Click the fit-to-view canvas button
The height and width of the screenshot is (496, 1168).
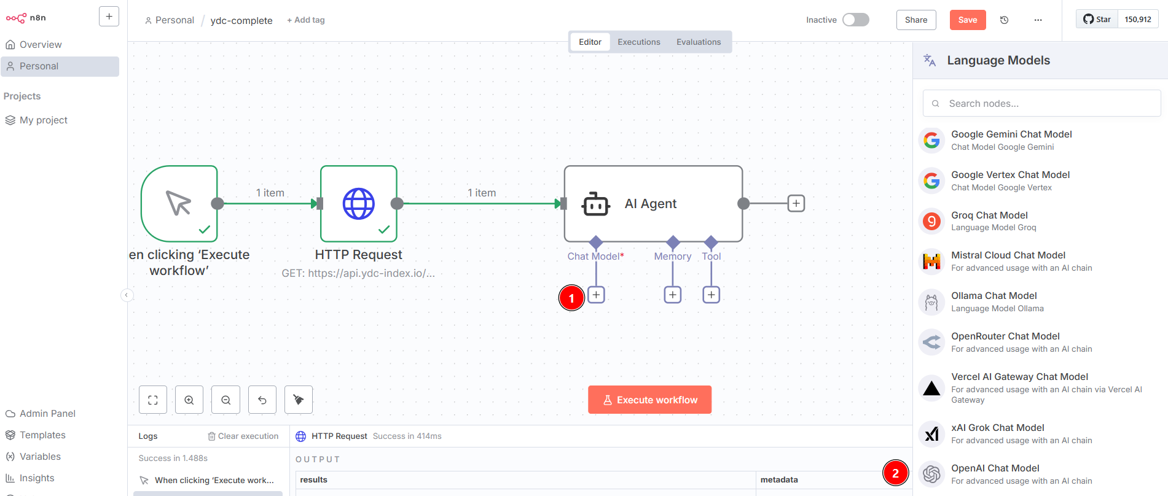tap(153, 400)
